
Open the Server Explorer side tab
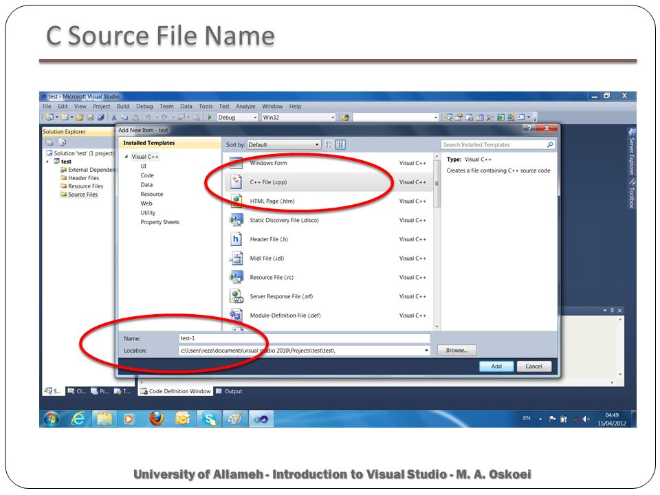click(631, 153)
